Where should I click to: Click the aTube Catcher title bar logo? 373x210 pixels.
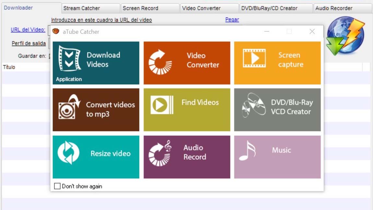pos(56,31)
